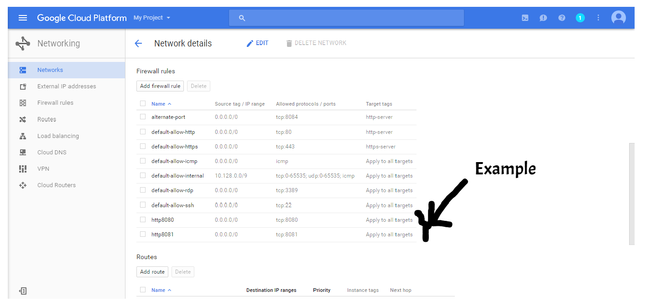Tick the default-allow-ssh rule checkbox

coord(143,205)
